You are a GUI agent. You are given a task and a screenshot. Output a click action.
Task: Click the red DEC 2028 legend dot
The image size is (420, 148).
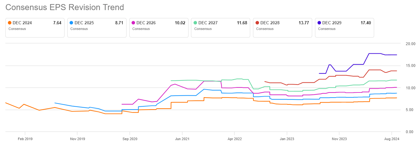pyautogui.click(x=257, y=23)
